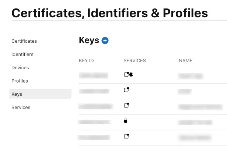
Task: Select Devices from the sidebar
Action: pyautogui.click(x=20, y=67)
